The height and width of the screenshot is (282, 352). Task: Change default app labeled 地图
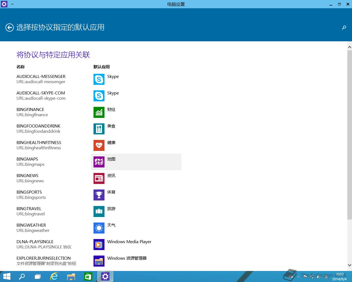[136, 162]
